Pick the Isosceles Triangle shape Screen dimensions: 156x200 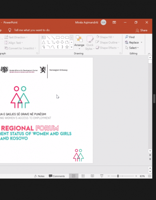coord(44,42)
